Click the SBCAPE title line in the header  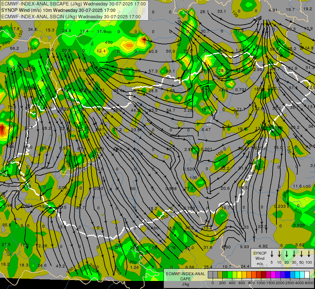click(x=74, y=4)
